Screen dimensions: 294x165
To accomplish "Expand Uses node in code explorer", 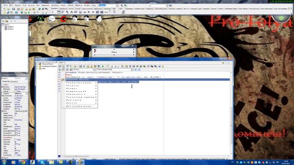I will pos(38,69).
